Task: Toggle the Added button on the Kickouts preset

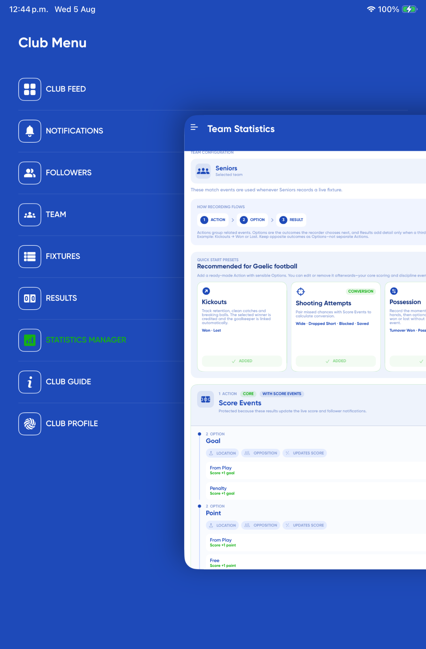Action: click(x=242, y=361)
